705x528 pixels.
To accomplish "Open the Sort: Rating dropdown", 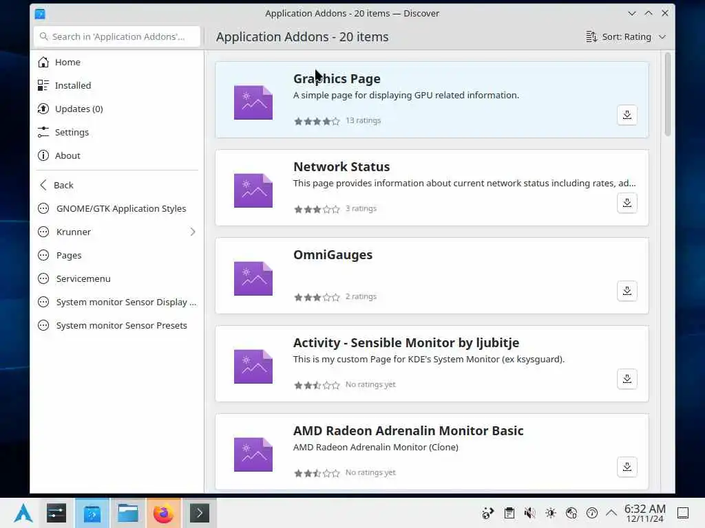I will point(625,37).
